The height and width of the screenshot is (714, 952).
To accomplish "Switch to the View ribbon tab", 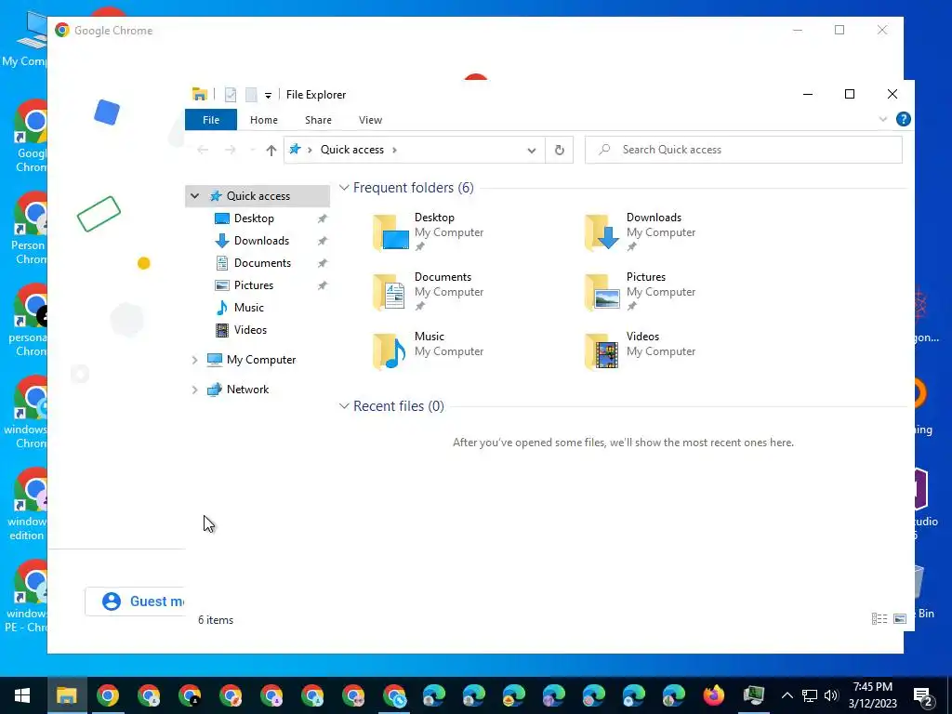I will coord(370,120).
